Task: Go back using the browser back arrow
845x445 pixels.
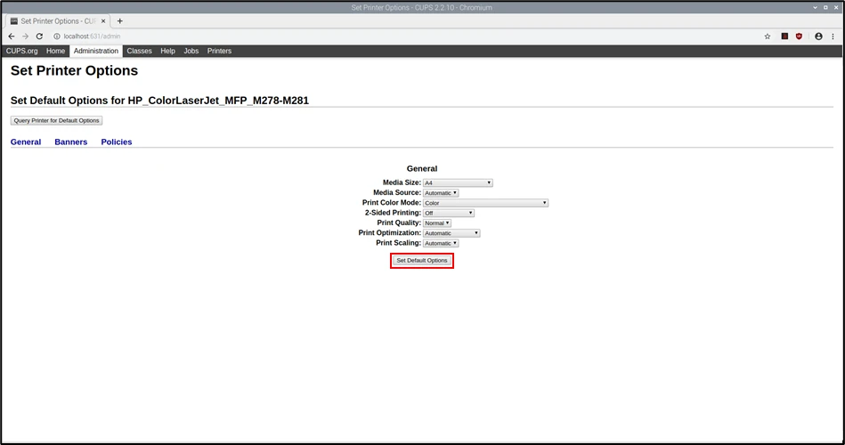Action: tap(12, 36)
